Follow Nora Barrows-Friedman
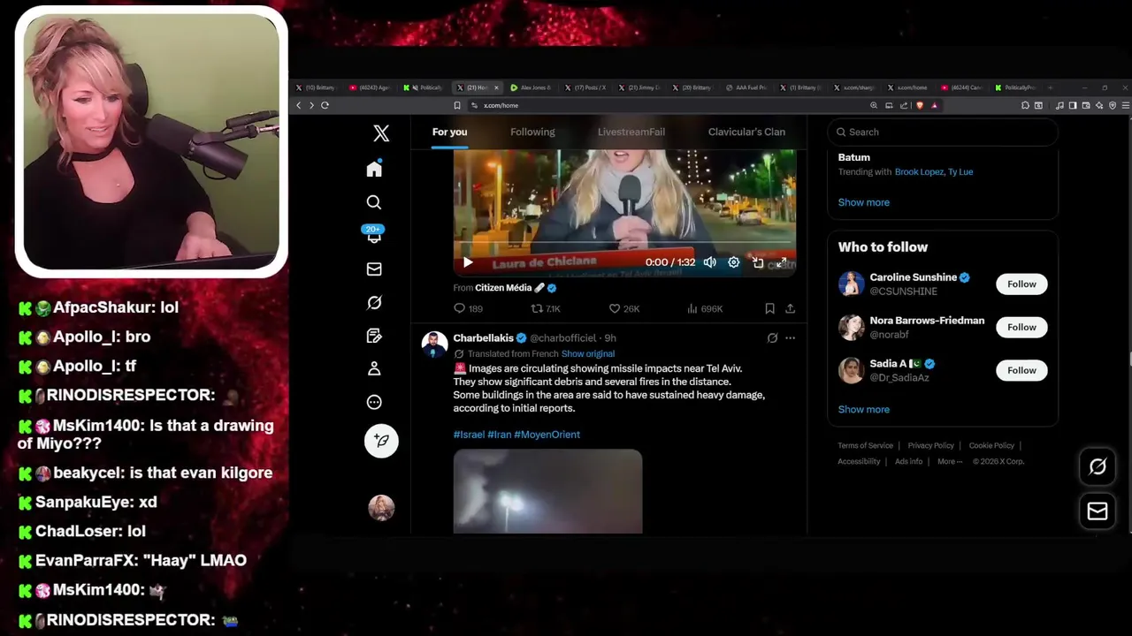Image resolution: width=1132 pixels, height=636 pixels. pyautogui.click(x=1021, y=328)
